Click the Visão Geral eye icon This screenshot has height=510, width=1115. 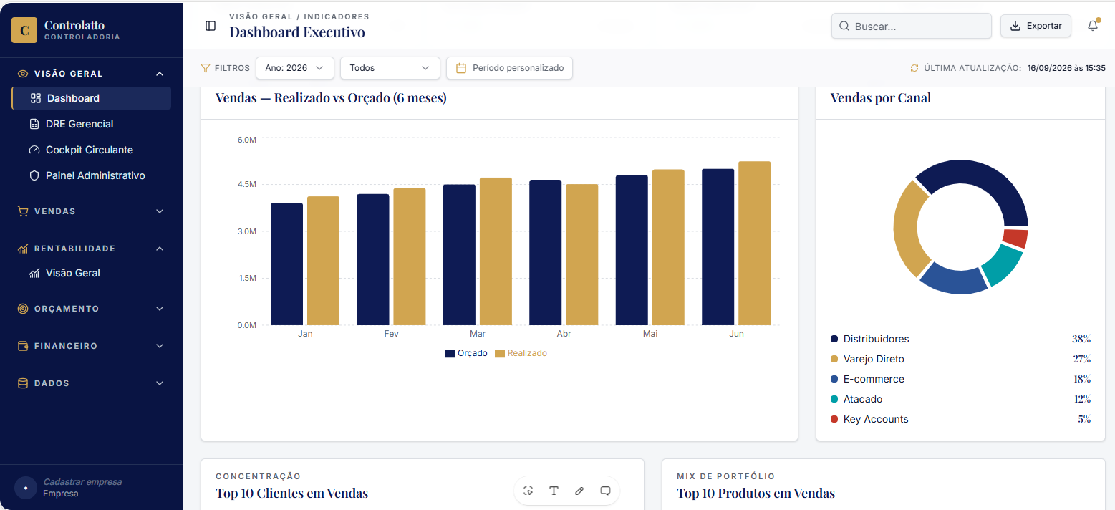23,74
